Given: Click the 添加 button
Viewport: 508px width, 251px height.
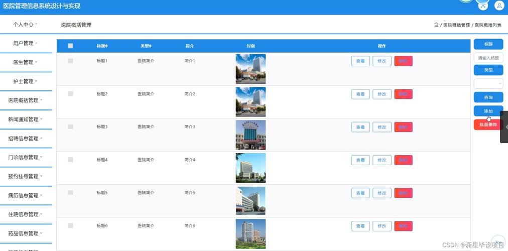Looking at the screenshot, I should coord(488,111).
